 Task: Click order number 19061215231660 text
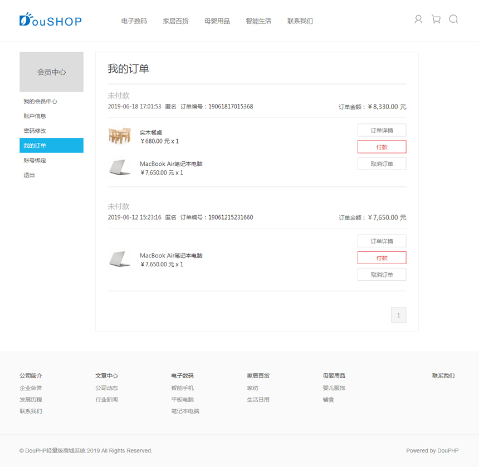231,217
